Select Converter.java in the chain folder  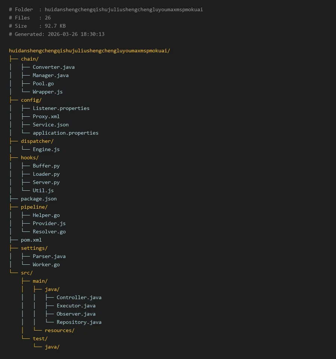53,67
